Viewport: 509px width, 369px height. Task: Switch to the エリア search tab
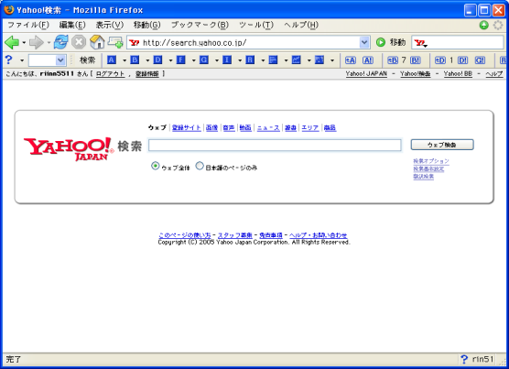310,128
